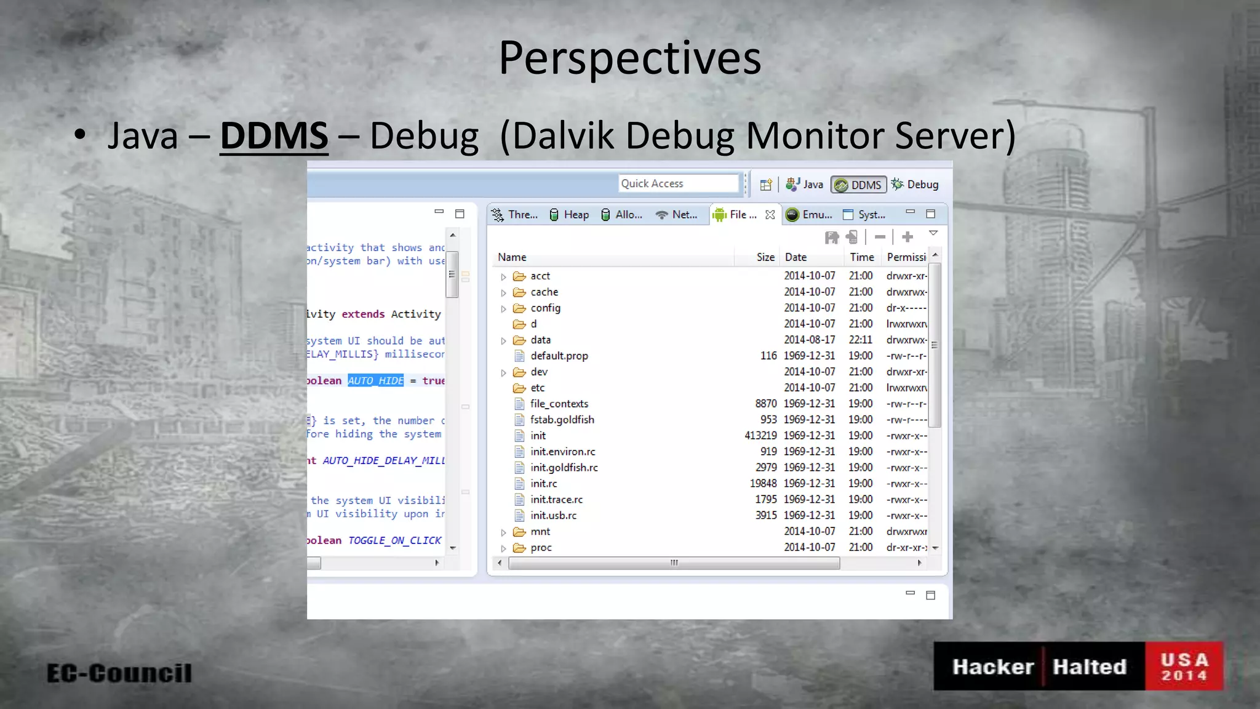Switch to the Java perspective
The image size is (1260, 709).
(x=804, y=185)
